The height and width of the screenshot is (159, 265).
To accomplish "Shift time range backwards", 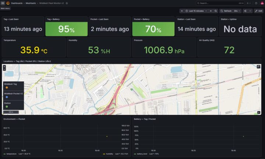I will (x=182, y=11).
